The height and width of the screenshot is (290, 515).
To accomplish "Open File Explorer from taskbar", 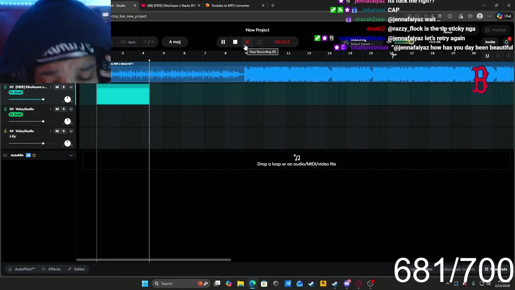I will (x=241, y=284).
